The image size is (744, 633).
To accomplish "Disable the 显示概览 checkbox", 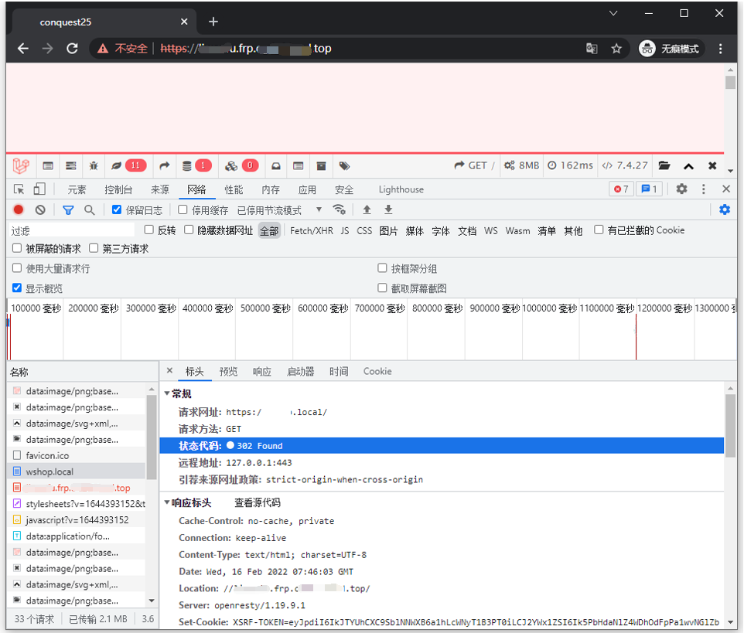I will (x=17, y=288).
